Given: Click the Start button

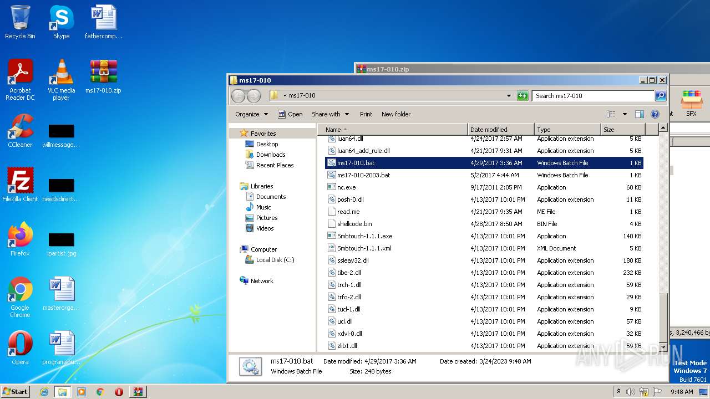Looking at the screenshot, I should (x=15, y=392).
